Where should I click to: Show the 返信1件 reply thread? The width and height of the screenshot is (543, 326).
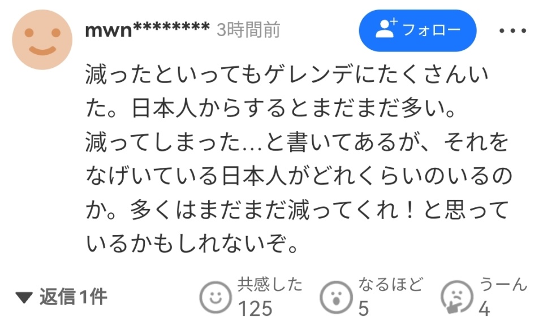[x=62, y=297]
